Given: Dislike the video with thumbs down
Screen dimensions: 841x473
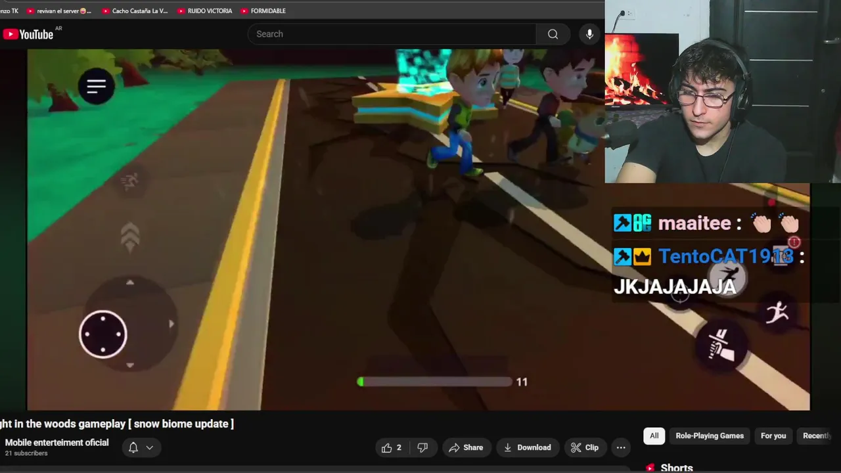Looking at the screenshot, I should click(422, 447).
